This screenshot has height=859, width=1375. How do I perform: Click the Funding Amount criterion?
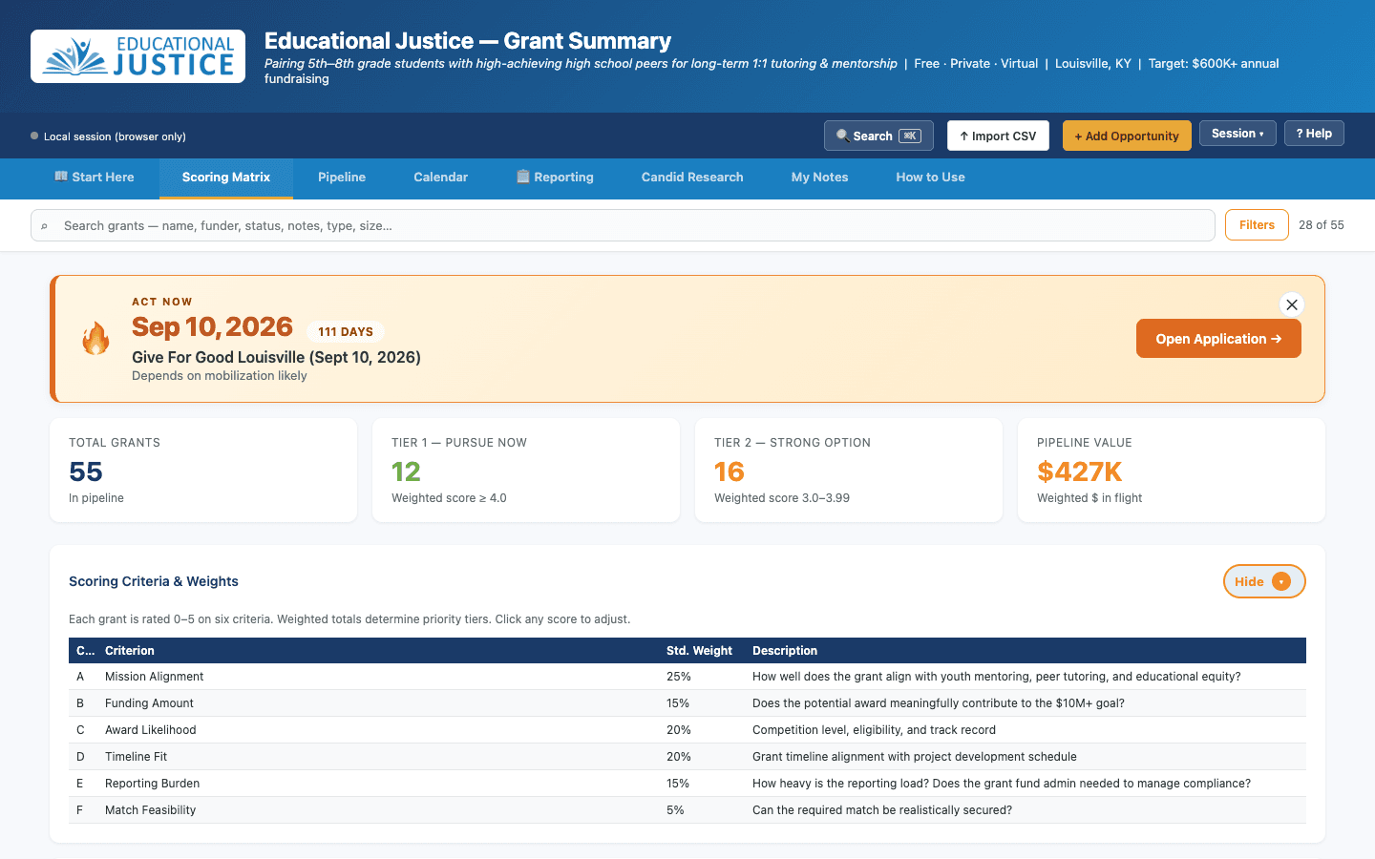(149, 703)
